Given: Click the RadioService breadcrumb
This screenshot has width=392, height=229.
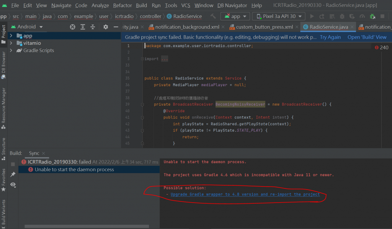Looking at the screenshot, I should (x=185, y=16).
